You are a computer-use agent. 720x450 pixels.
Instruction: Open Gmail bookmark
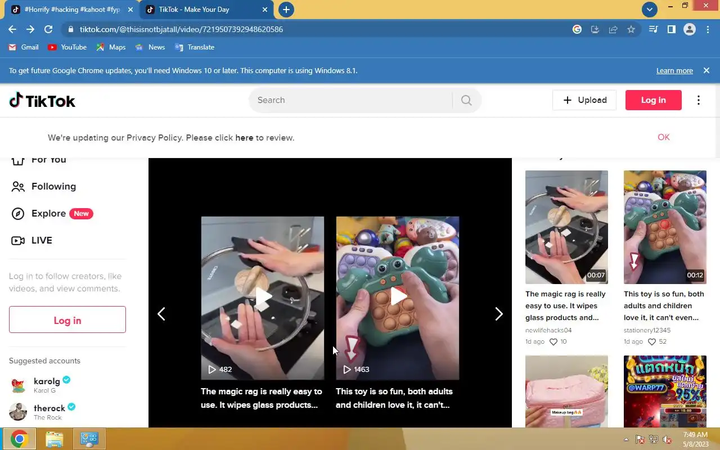tap(24, 47)
